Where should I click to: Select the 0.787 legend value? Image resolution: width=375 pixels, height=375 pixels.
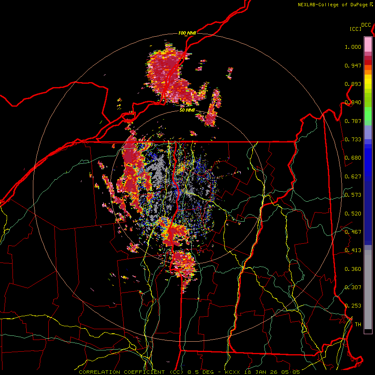[x=353, y=121]
